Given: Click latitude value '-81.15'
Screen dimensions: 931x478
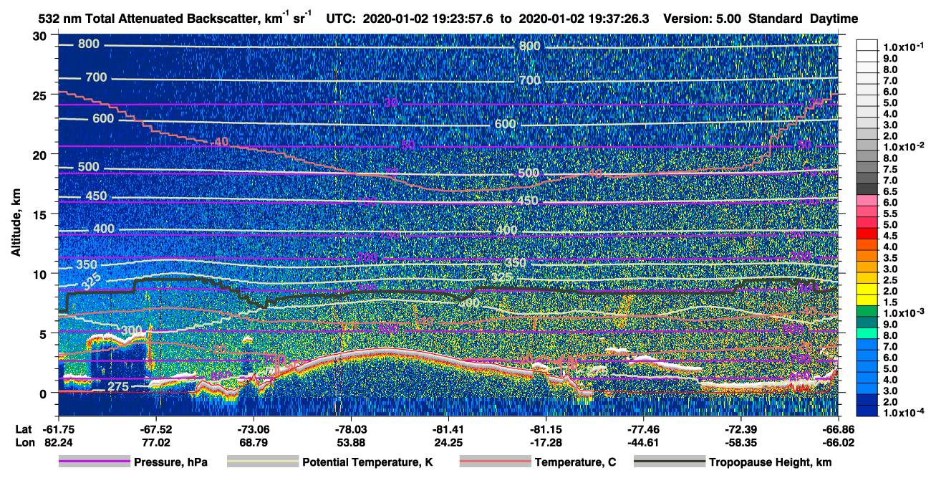Looking at the screenshot, I should click(546, 429).
